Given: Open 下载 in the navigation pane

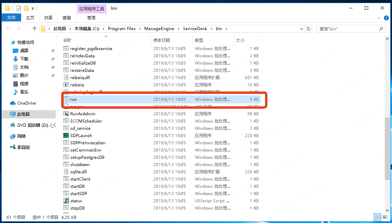Looking at the screenshot, I should coord(24,59).
